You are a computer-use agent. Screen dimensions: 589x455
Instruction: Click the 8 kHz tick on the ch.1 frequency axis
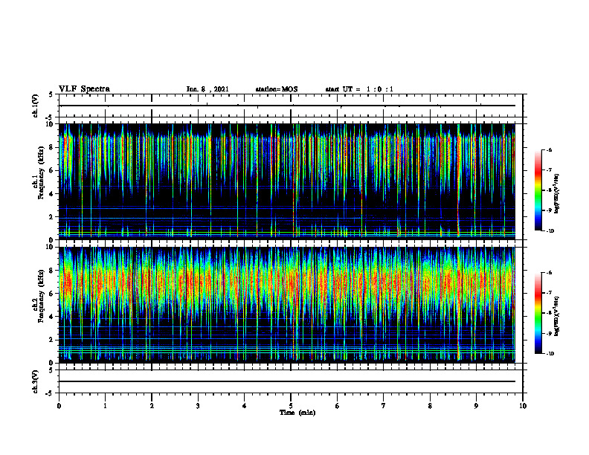tap(52, 147)
